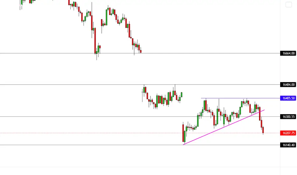Select the 16484.00 price axis label
This screenshot has height=175, width=297.
pyautogui.click(x=288, y=85)
